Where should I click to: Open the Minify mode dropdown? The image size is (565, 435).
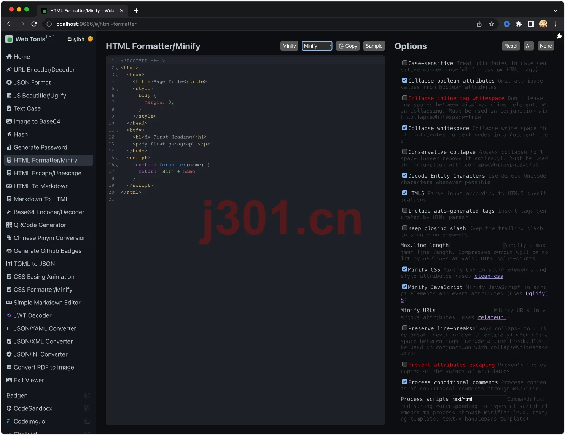tap(317, 46)
